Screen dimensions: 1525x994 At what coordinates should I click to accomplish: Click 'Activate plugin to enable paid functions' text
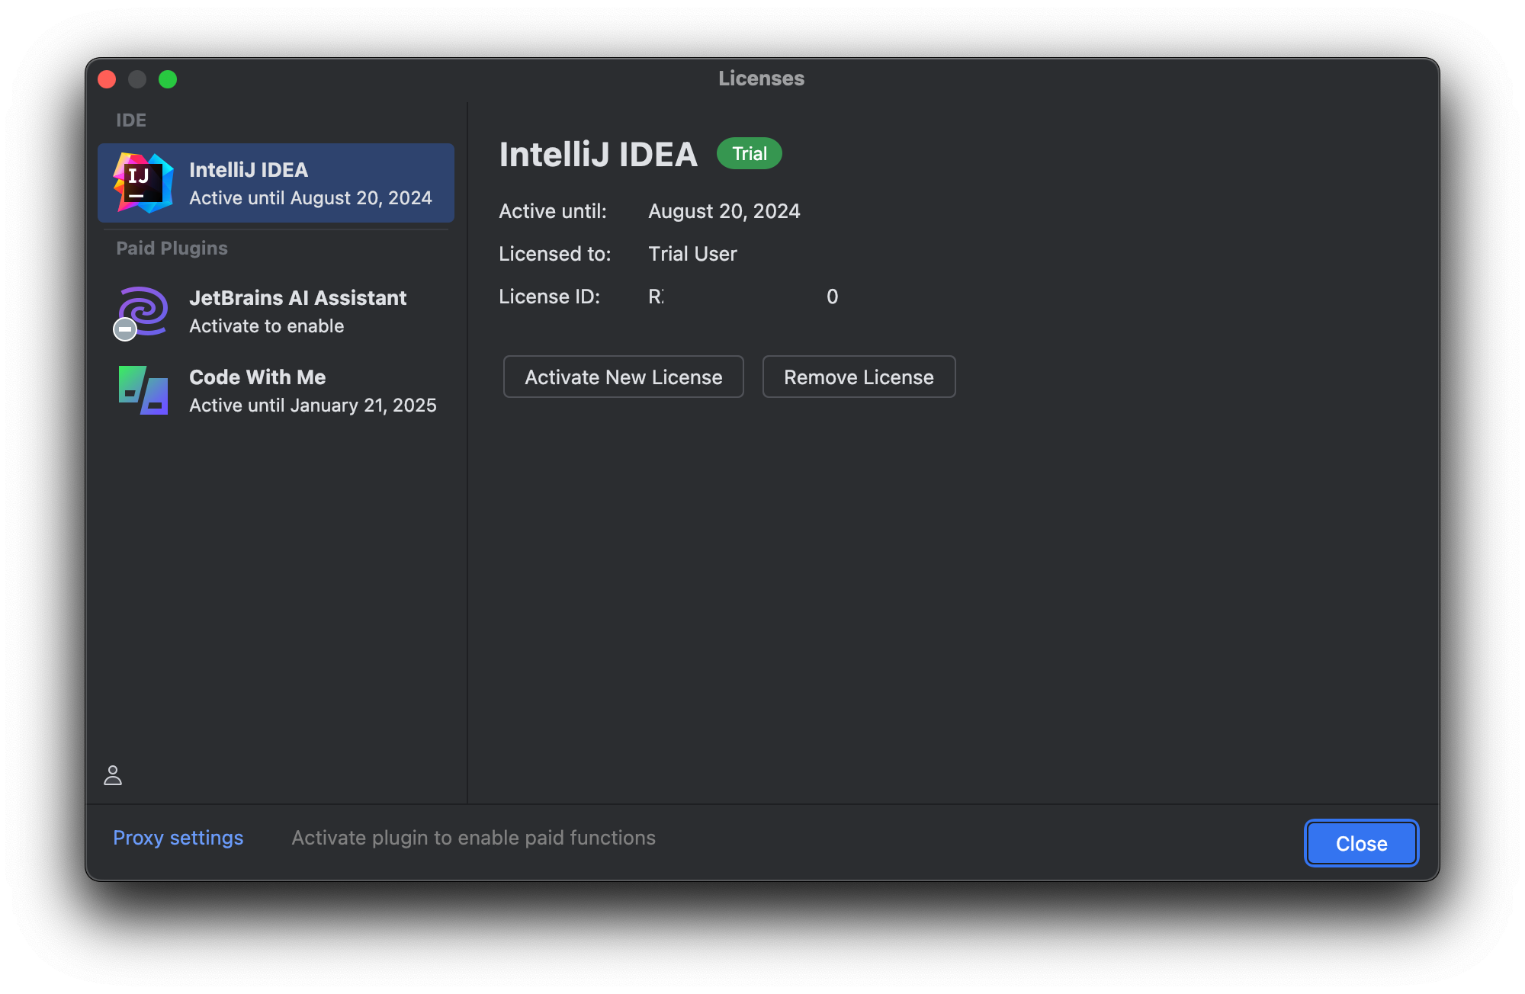click(474, 838)
